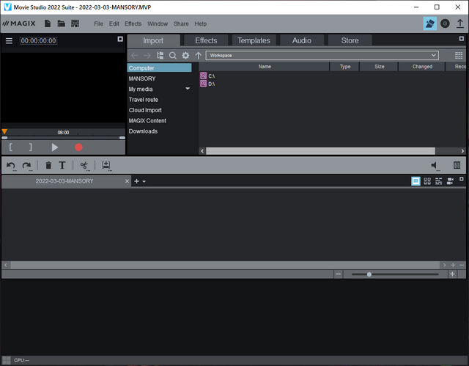469x366 pixels.
Task: Maximize the media pool panel
Action: (461, 39)
